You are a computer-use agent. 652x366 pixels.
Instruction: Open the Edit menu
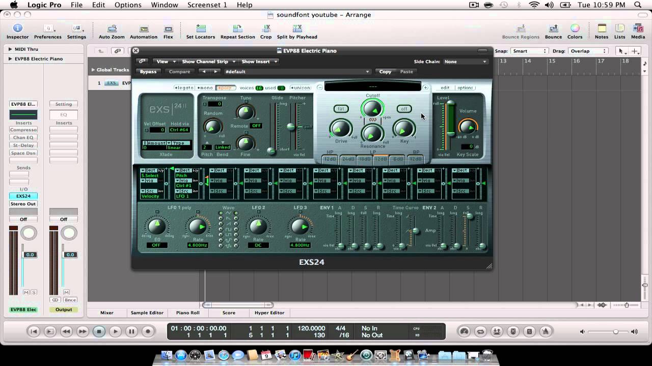[x=98, y=5]
